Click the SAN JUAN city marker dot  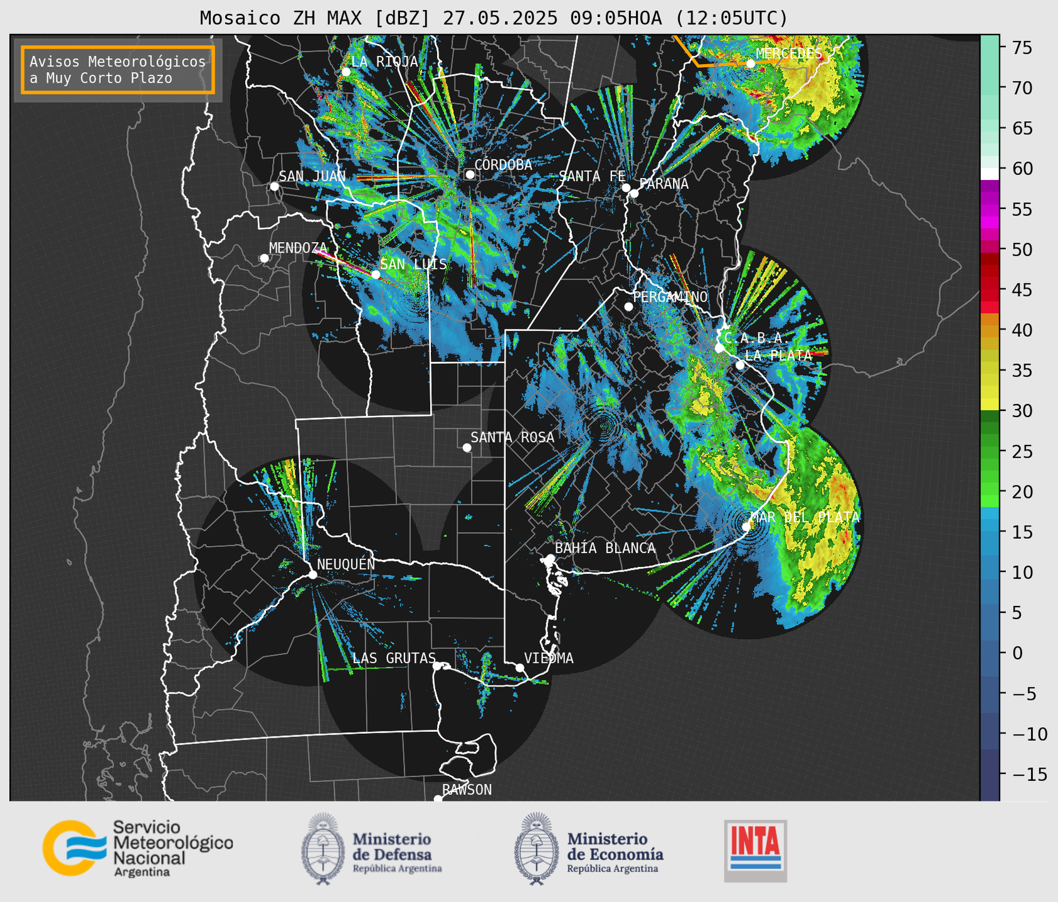[x=274, y=186]
